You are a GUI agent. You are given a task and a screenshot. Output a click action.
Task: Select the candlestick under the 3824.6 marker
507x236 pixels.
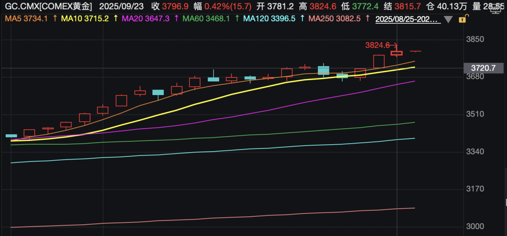pos(397,53)
